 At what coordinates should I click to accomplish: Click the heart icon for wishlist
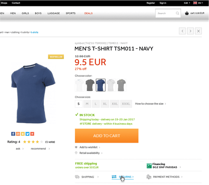[x=76, y=147]
